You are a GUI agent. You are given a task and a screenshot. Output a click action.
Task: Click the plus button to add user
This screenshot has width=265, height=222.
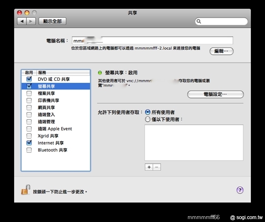(x=149, y=167)
